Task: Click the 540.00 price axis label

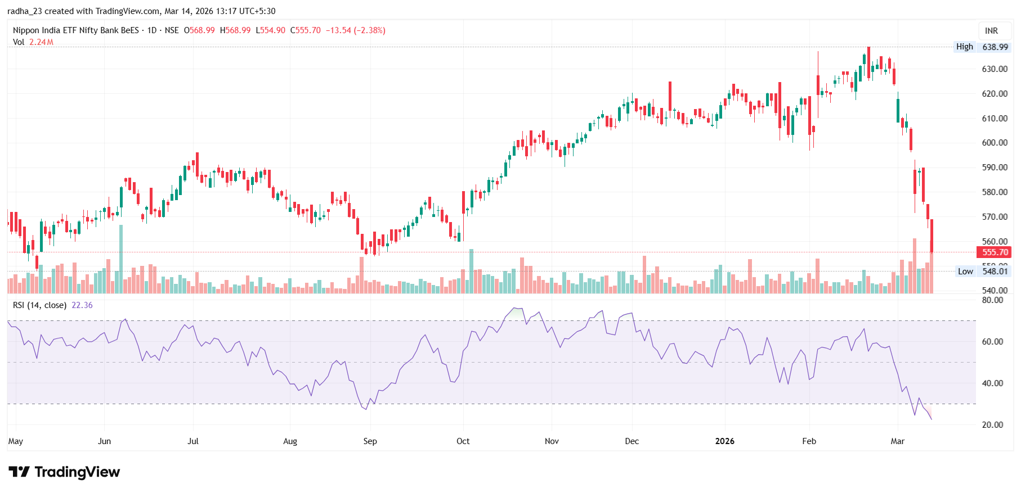Action: pos(995,291)
